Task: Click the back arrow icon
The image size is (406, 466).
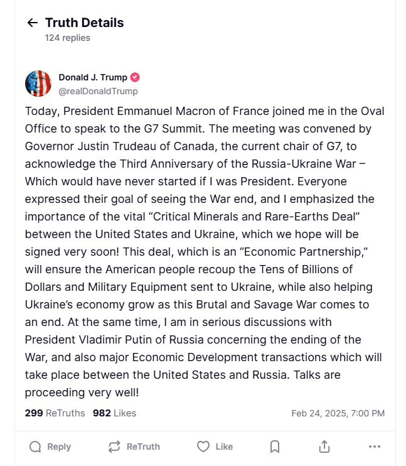Action: point(33,23)
